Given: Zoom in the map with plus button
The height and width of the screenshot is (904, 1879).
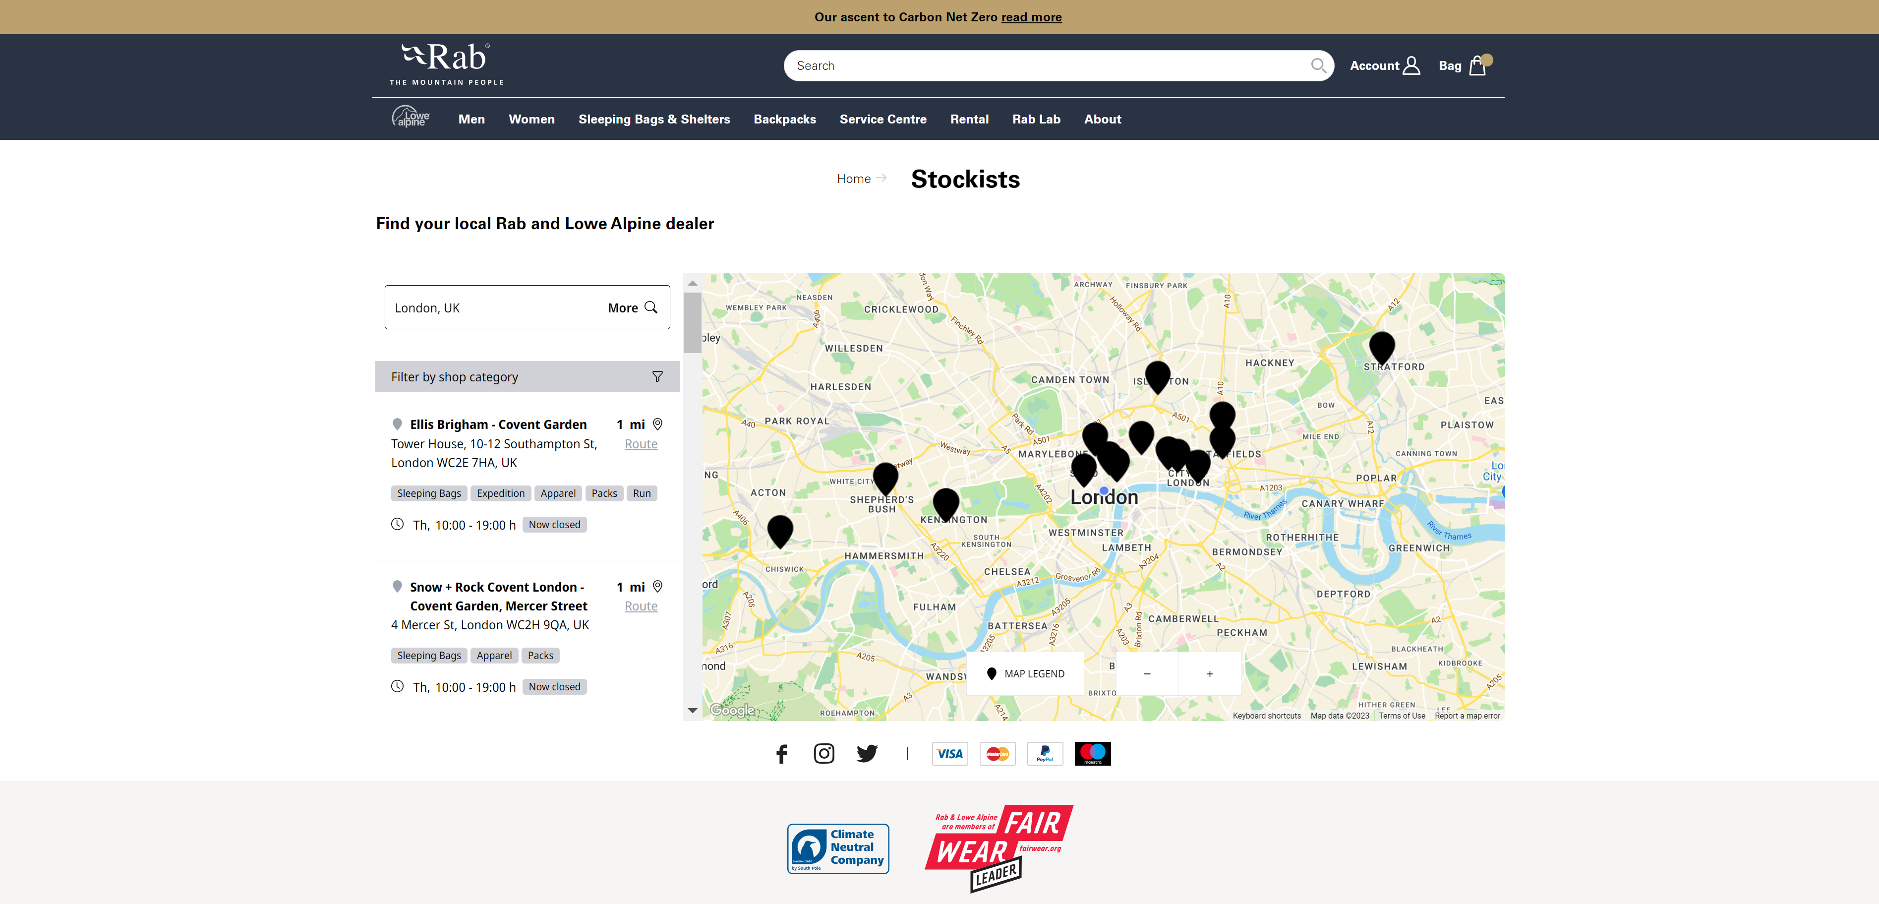Looking at the screenshot, I should (1209, 673).
